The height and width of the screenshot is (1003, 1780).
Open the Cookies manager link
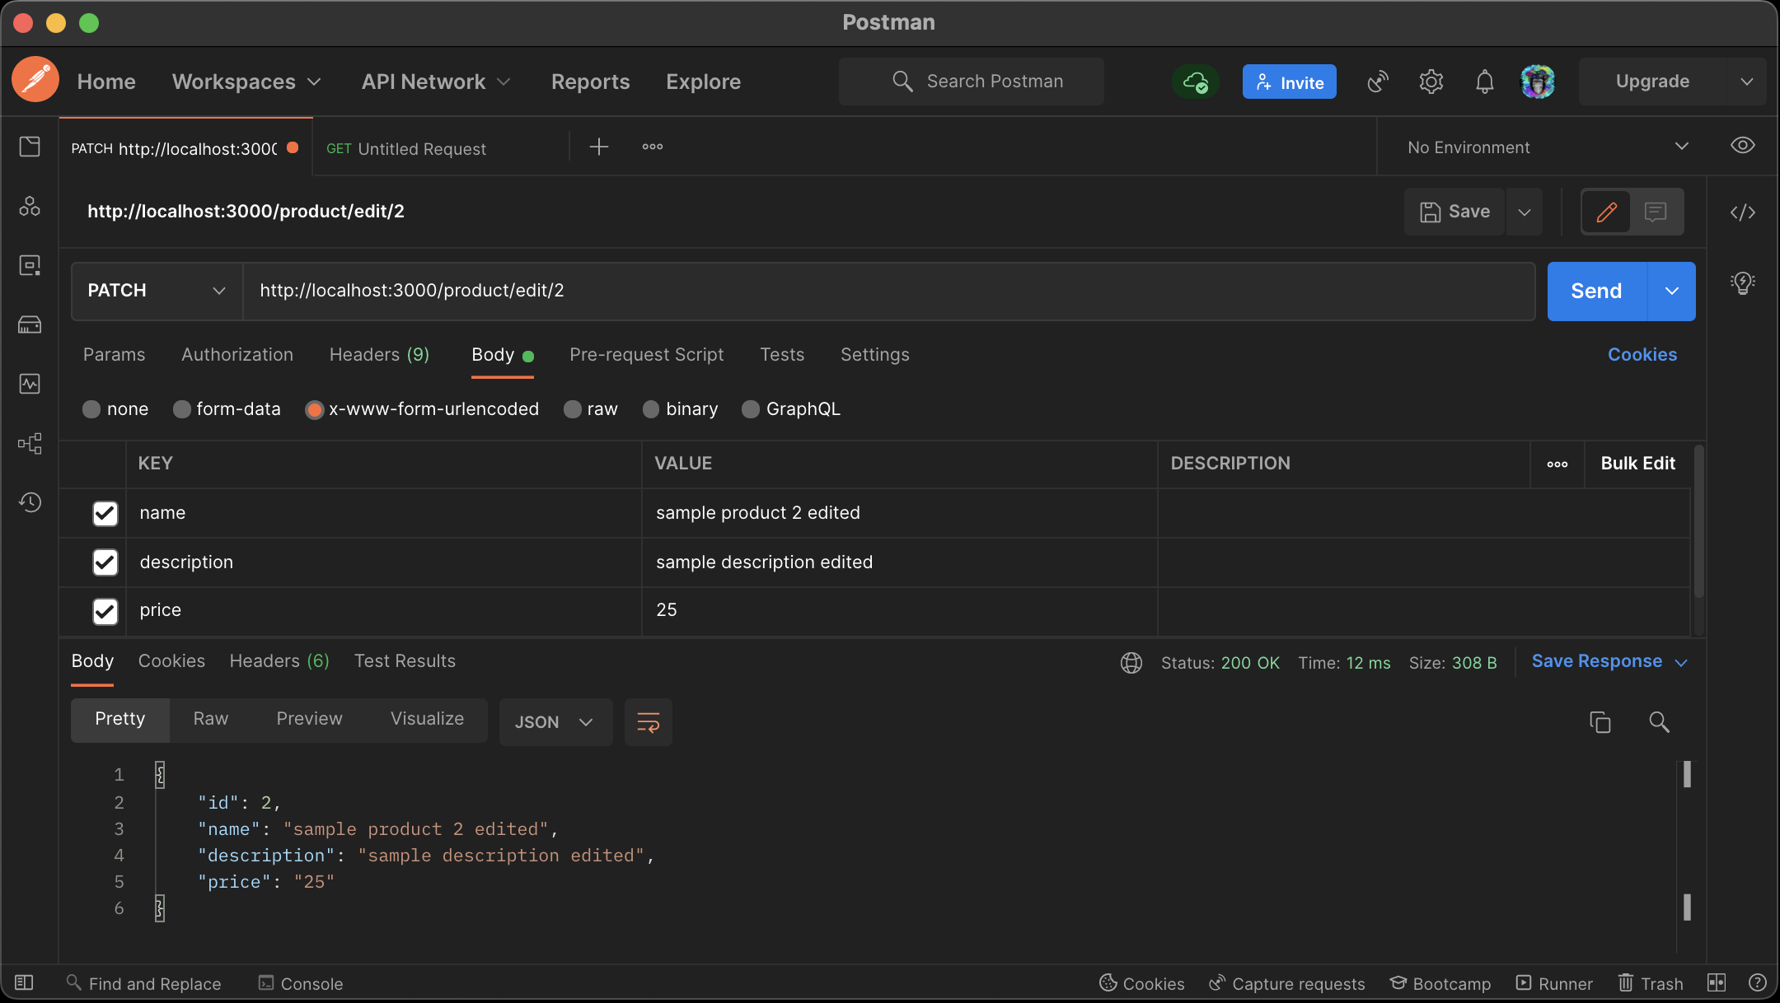[1642, 354]
